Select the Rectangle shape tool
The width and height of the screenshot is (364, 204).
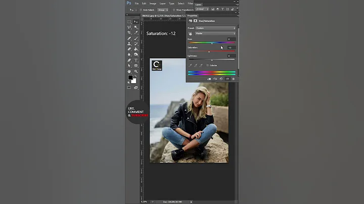[x=136, y=66]
